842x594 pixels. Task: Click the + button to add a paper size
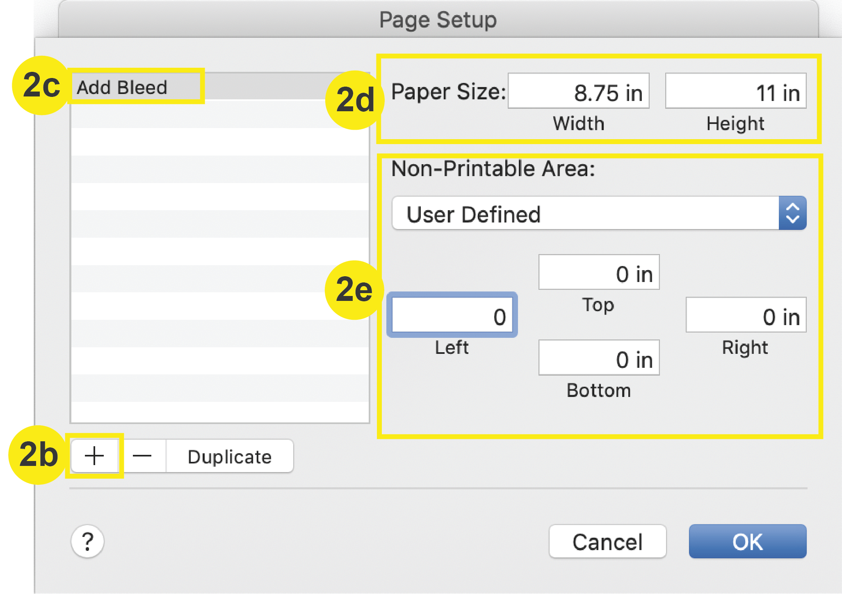tap(95, 456)
